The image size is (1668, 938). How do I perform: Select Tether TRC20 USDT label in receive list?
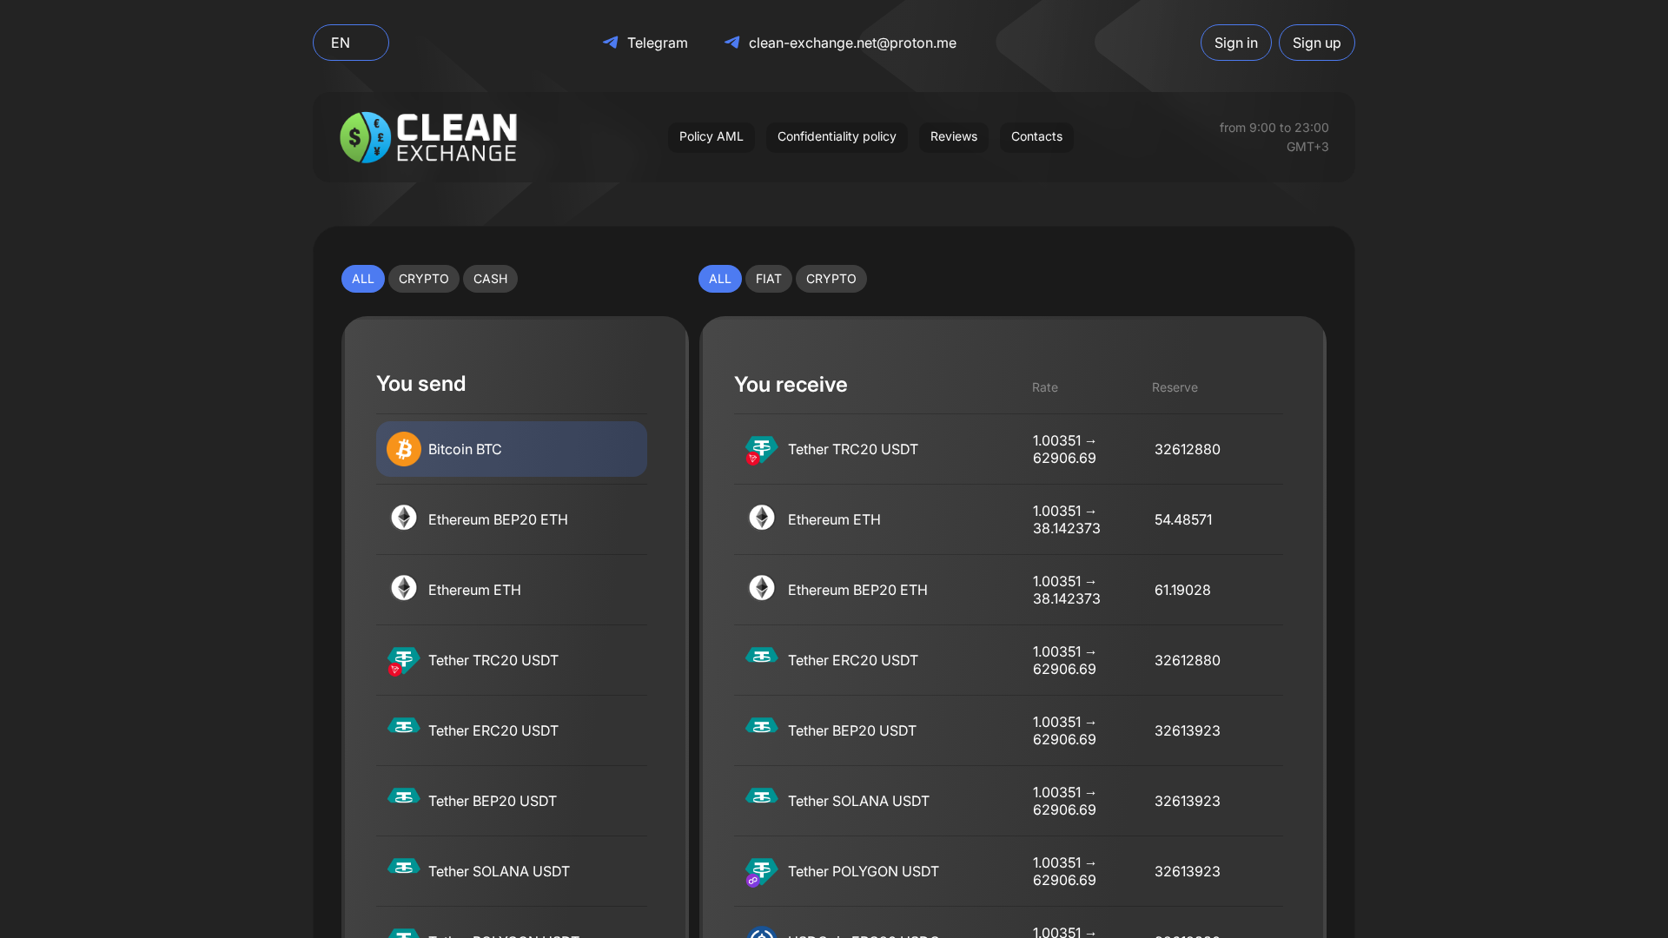pos(853,449)
